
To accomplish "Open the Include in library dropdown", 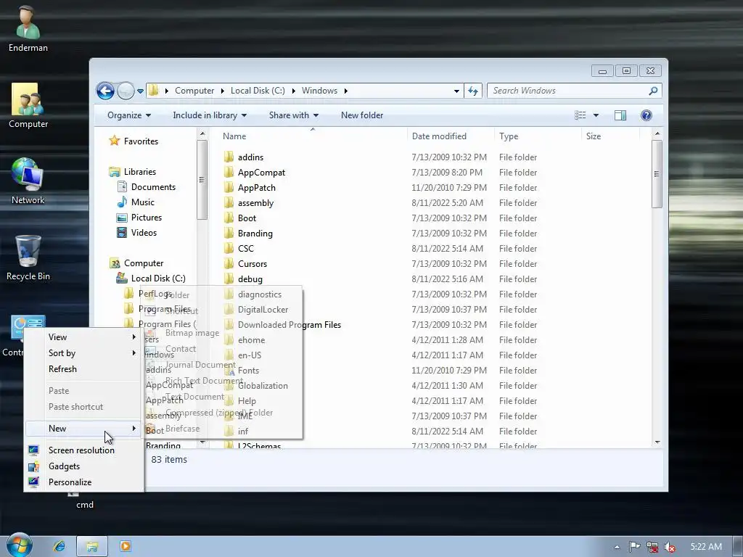I will (x=210, y=115).
